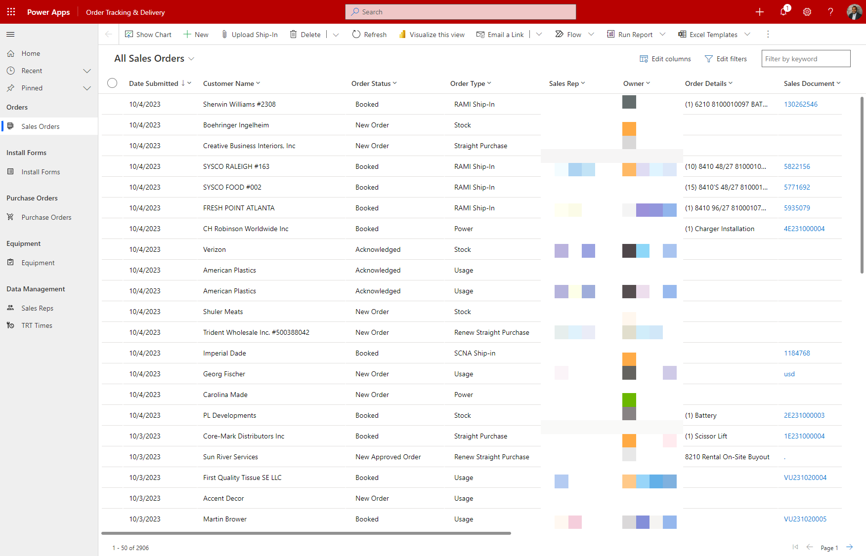Open sales document 1184768 link

click(x=797, y=353)
